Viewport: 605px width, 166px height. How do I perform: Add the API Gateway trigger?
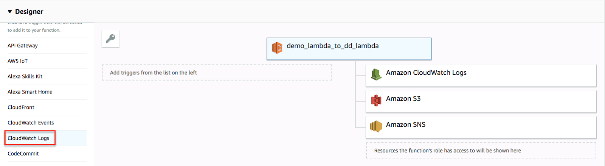click(23, 46)
